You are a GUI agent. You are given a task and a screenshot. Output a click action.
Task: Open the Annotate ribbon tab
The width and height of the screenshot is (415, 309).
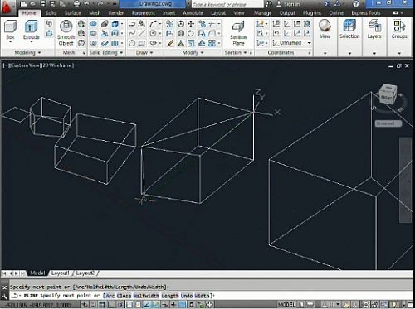tap(193, 13)
